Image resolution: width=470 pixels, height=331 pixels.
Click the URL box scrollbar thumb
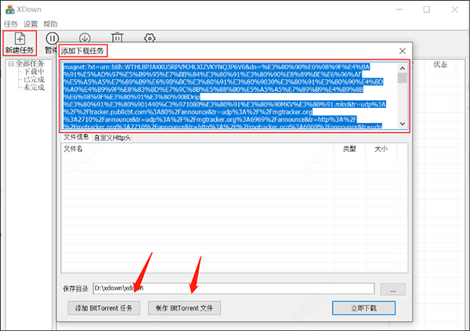(x=403, y=78)
